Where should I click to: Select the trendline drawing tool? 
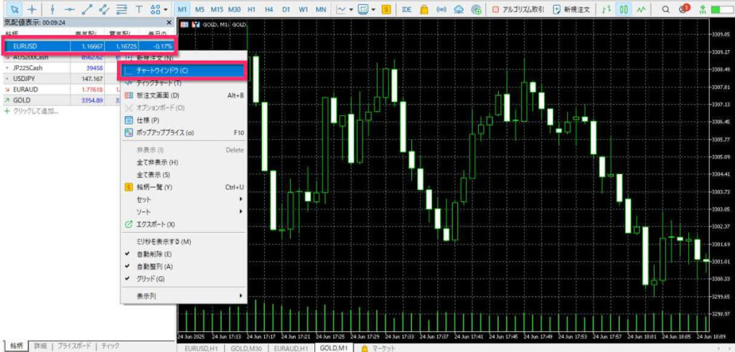point(87,9)
